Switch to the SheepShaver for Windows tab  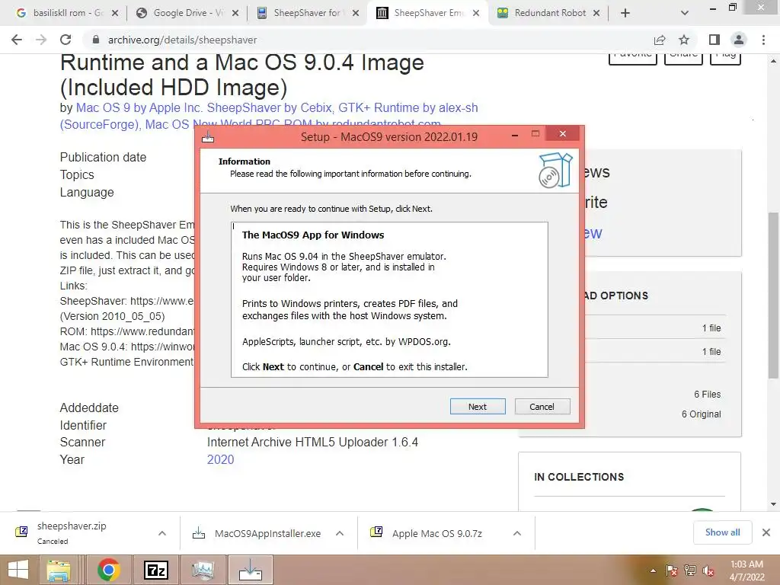click(307, 13)
